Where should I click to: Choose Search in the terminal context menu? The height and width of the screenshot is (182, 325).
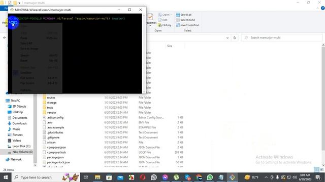[x=24, y=56]
